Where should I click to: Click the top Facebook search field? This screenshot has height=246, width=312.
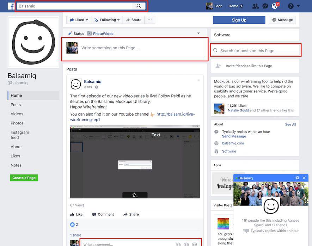point(74,6)
